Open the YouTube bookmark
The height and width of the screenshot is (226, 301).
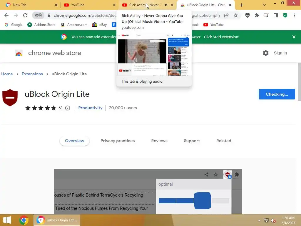(213, 25)
